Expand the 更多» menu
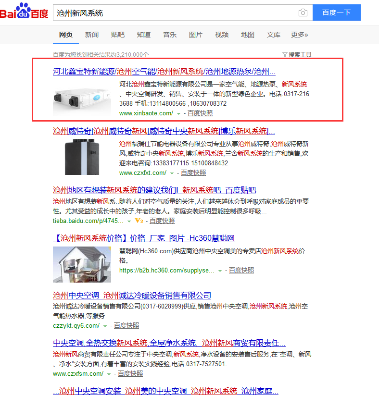 point(300,35)
